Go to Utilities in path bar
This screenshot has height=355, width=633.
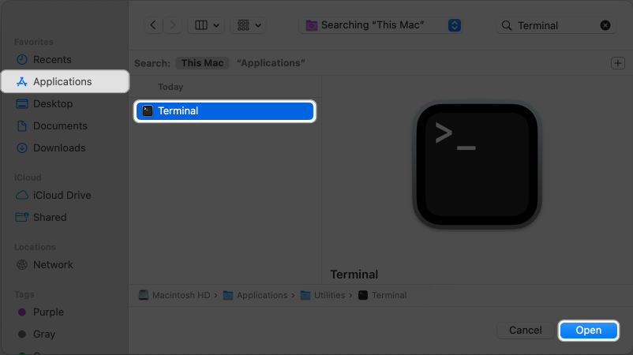pos(323,295)
